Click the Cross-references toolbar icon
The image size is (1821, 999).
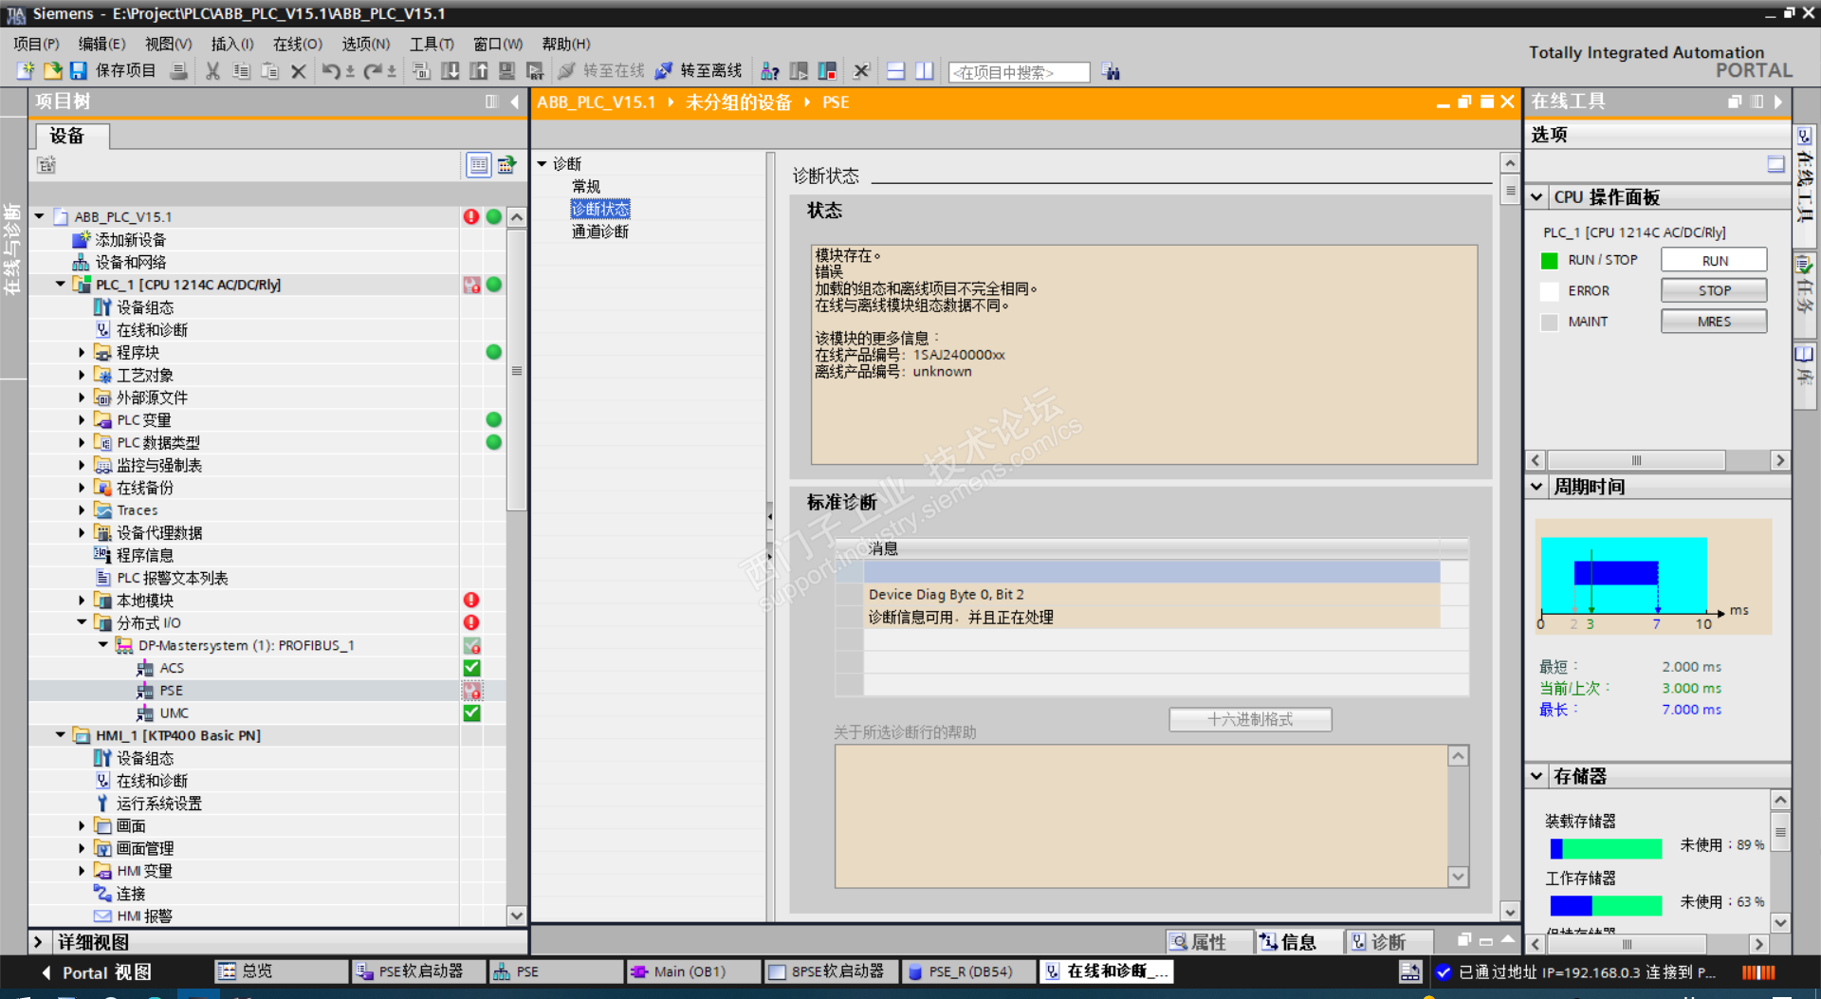[861, 71]
